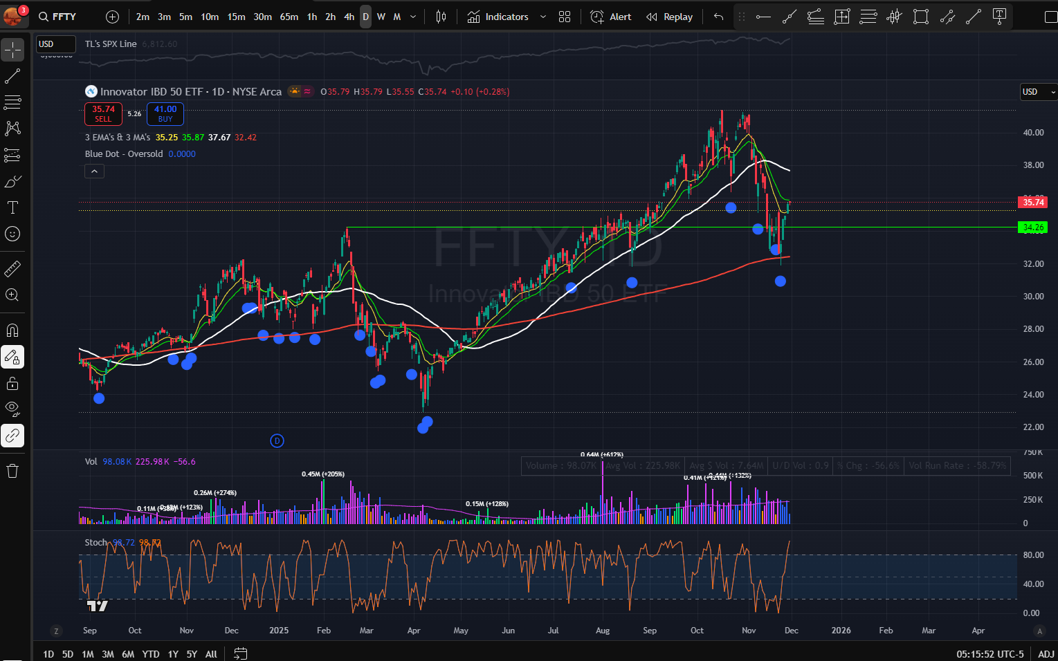The height and width of the screenshot is (661, 1058).
Task: Toggle lock all drawings
Action: coord(12,383)
